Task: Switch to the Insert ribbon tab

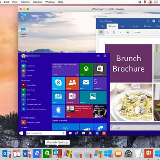Action: 124,26
